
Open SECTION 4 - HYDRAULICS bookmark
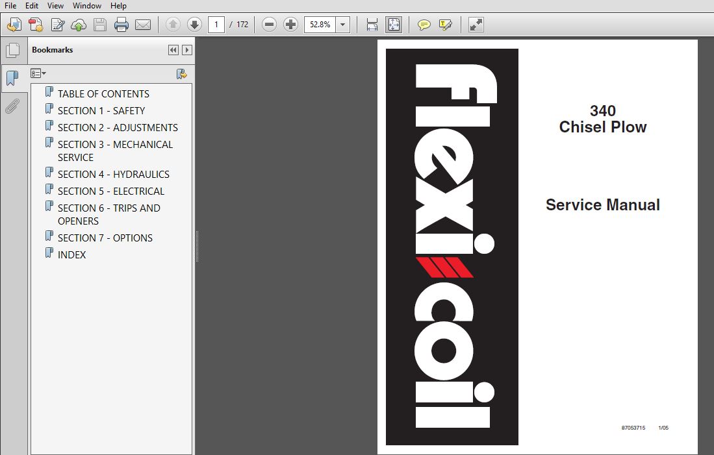[x=114, y=174]
